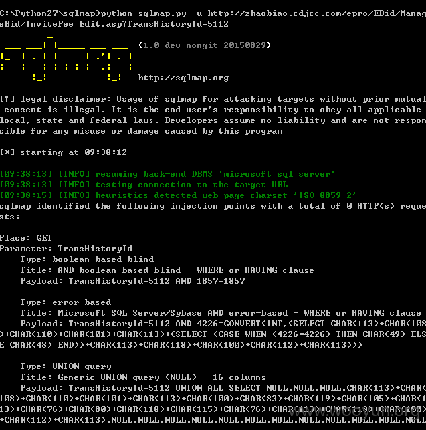Click the UNION ALL SELECT payload line
426x430 pixels.
tap(223, 388)
